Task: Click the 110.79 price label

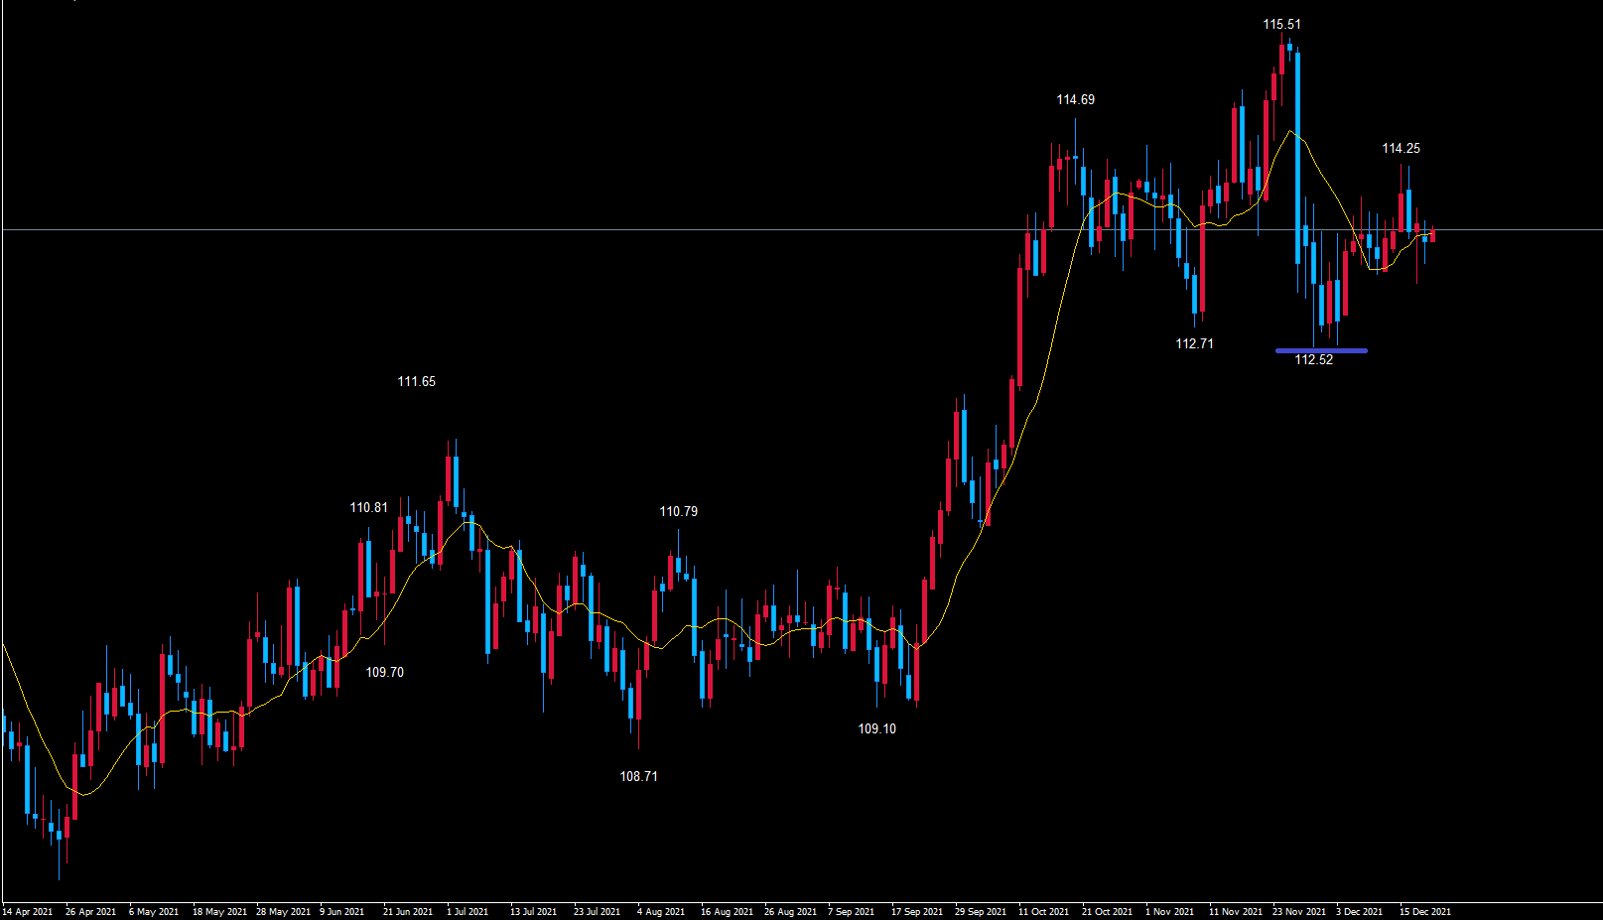Action: coord(678,511)
